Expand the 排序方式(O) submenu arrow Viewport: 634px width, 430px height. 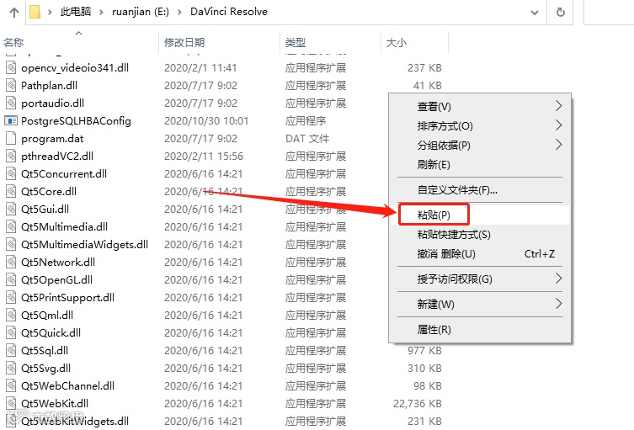tap(558, 125)
